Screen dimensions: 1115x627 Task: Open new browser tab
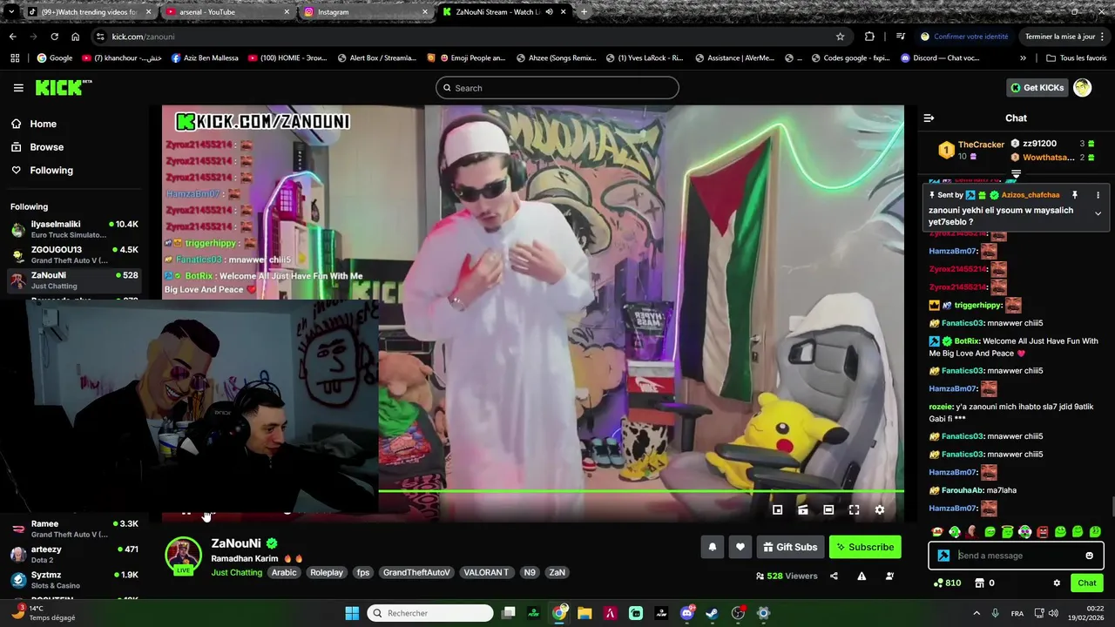coord(584,12)
